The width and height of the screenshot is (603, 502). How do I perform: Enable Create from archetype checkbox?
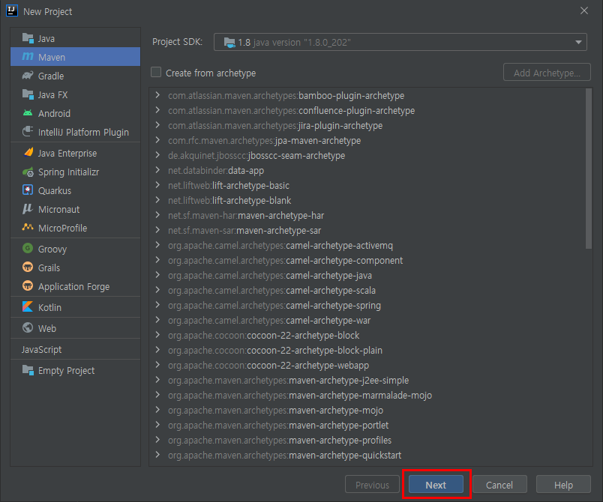156,72
